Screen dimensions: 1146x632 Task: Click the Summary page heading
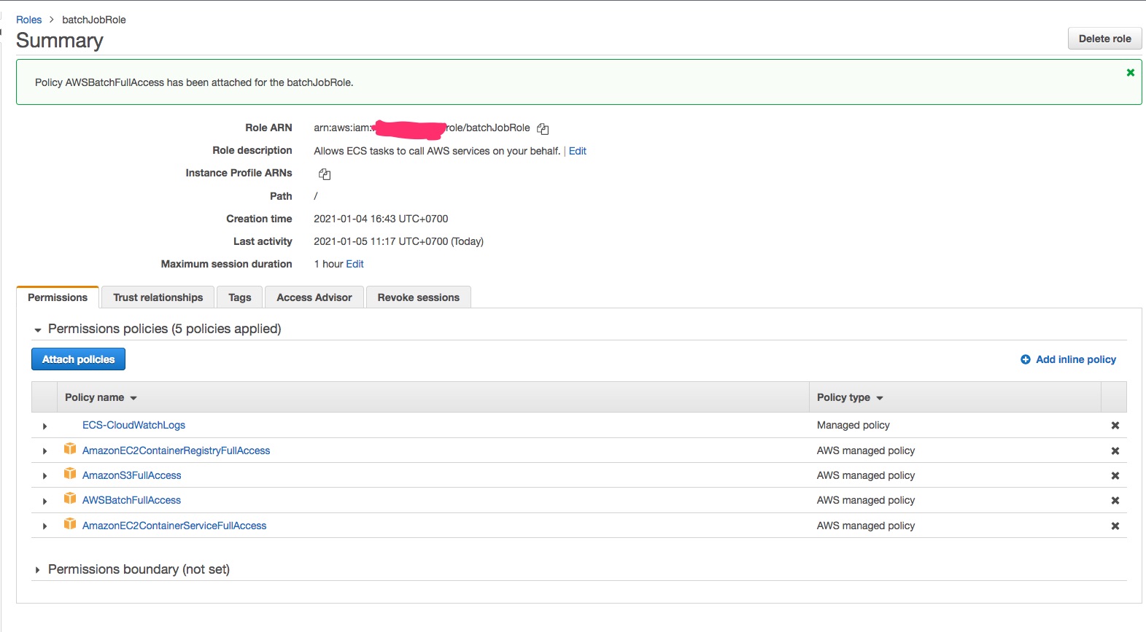tap(60, 41)
